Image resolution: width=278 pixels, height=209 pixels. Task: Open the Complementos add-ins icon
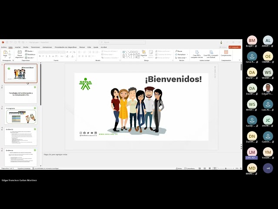[226, 52]
